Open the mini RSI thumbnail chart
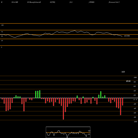 click(68, 132)
